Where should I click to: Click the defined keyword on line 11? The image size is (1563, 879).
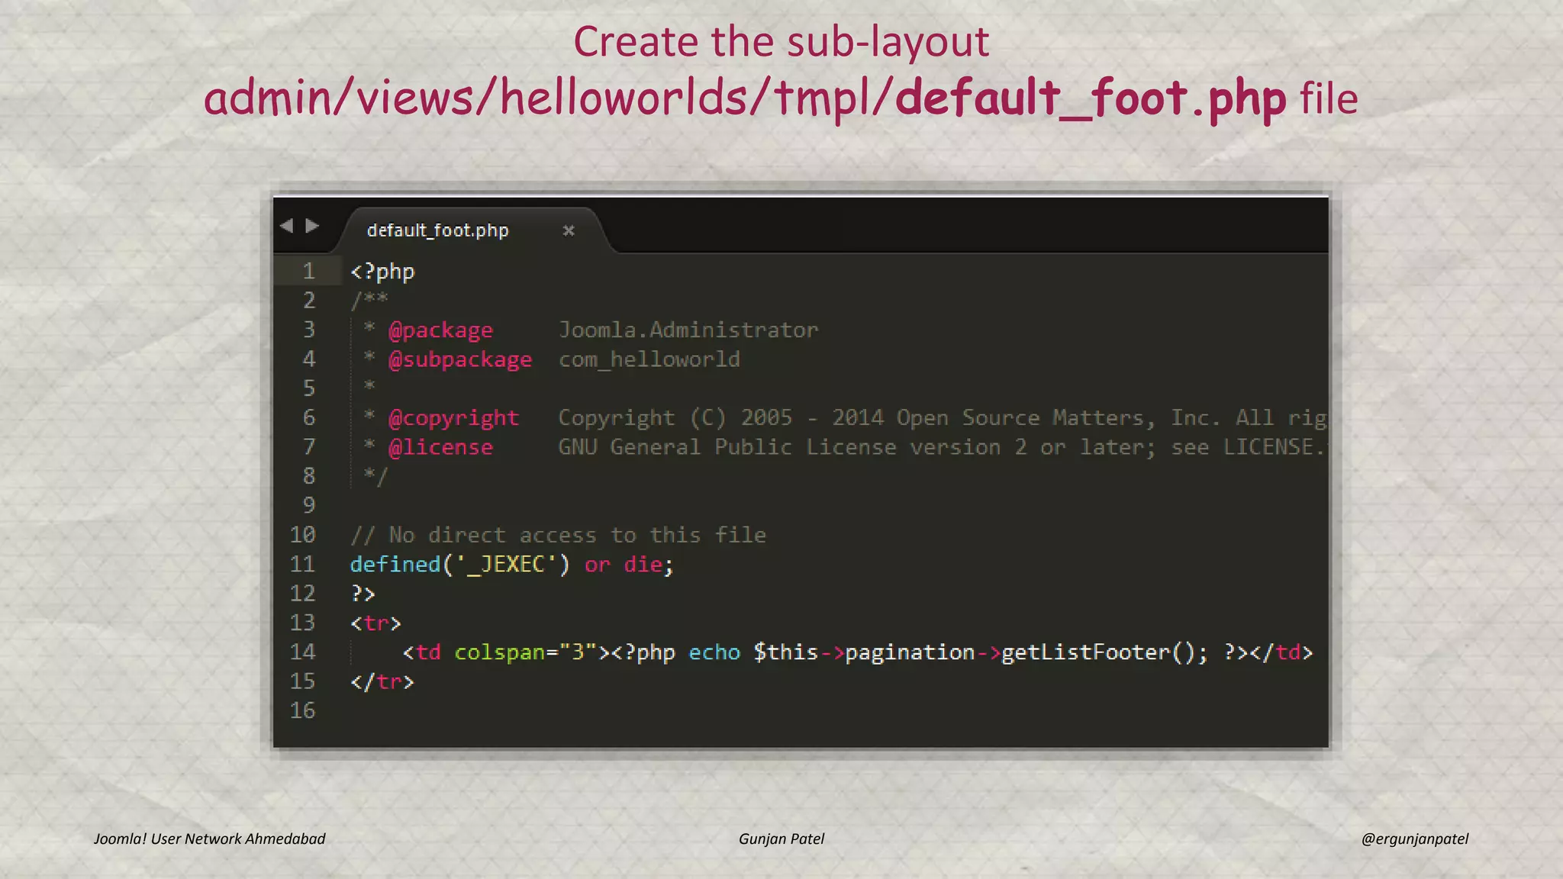tap(395, 565)
